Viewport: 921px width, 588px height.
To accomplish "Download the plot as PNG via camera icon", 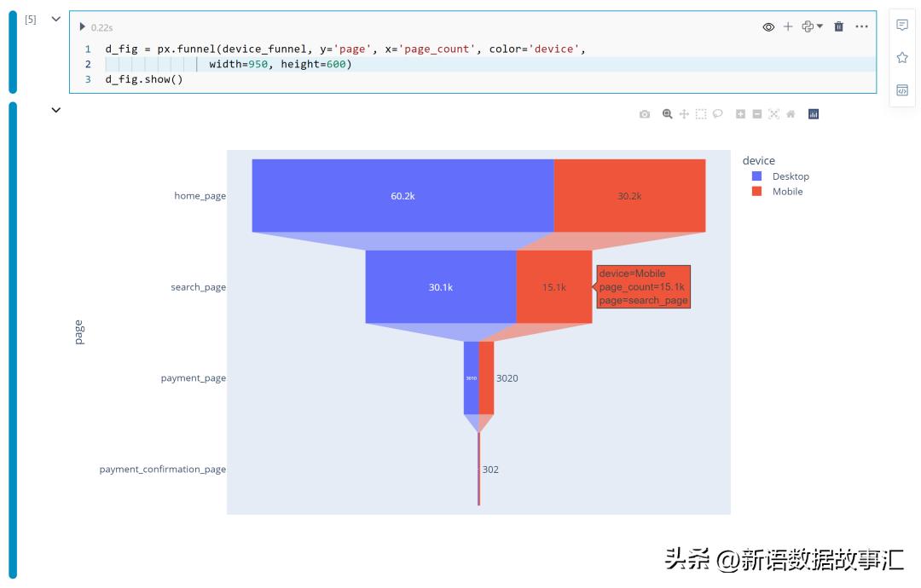I will click(x=643, y=113).
